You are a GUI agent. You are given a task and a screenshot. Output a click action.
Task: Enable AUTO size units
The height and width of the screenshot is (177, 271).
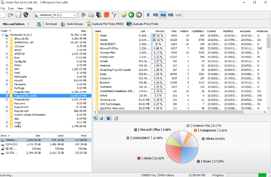click(x=178, y=15)
